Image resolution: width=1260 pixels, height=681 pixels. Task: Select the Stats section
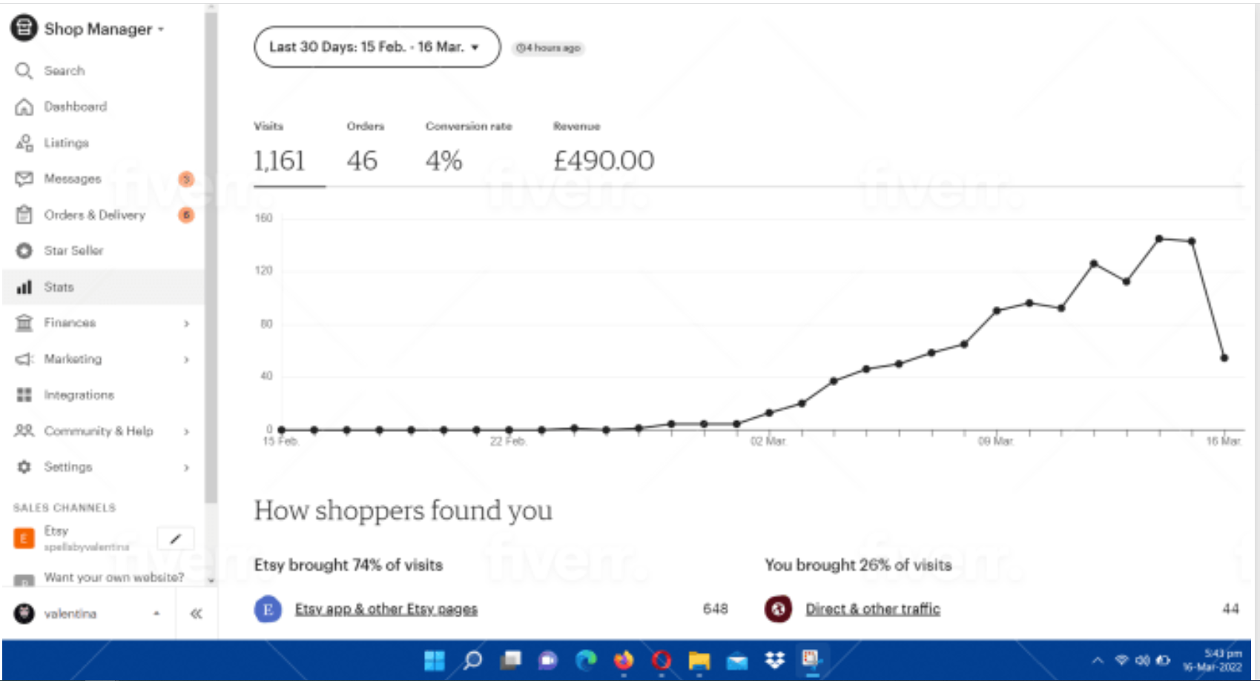[59, 287]
